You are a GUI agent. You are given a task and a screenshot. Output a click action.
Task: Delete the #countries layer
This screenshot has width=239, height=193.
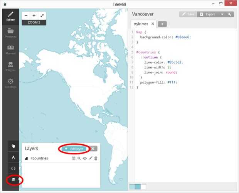(96, 158)
